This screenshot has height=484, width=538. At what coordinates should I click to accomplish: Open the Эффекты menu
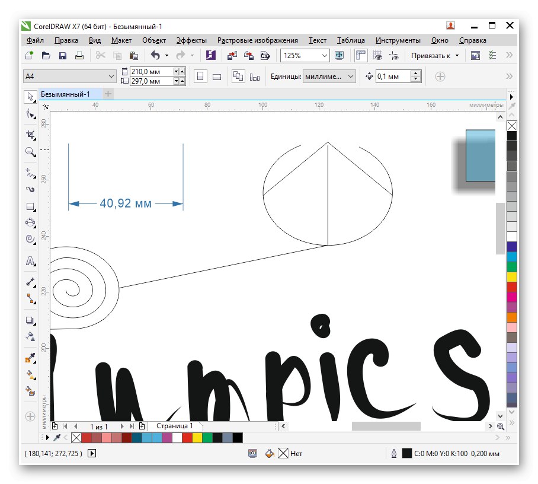click(x=191, y=40)
